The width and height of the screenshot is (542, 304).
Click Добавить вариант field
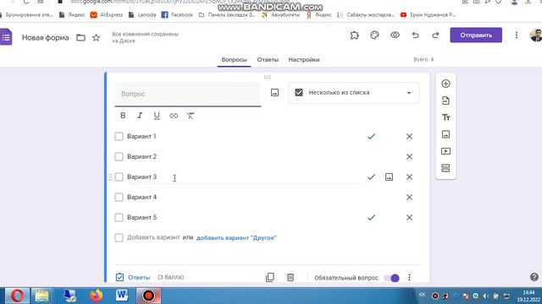(153, 237)
